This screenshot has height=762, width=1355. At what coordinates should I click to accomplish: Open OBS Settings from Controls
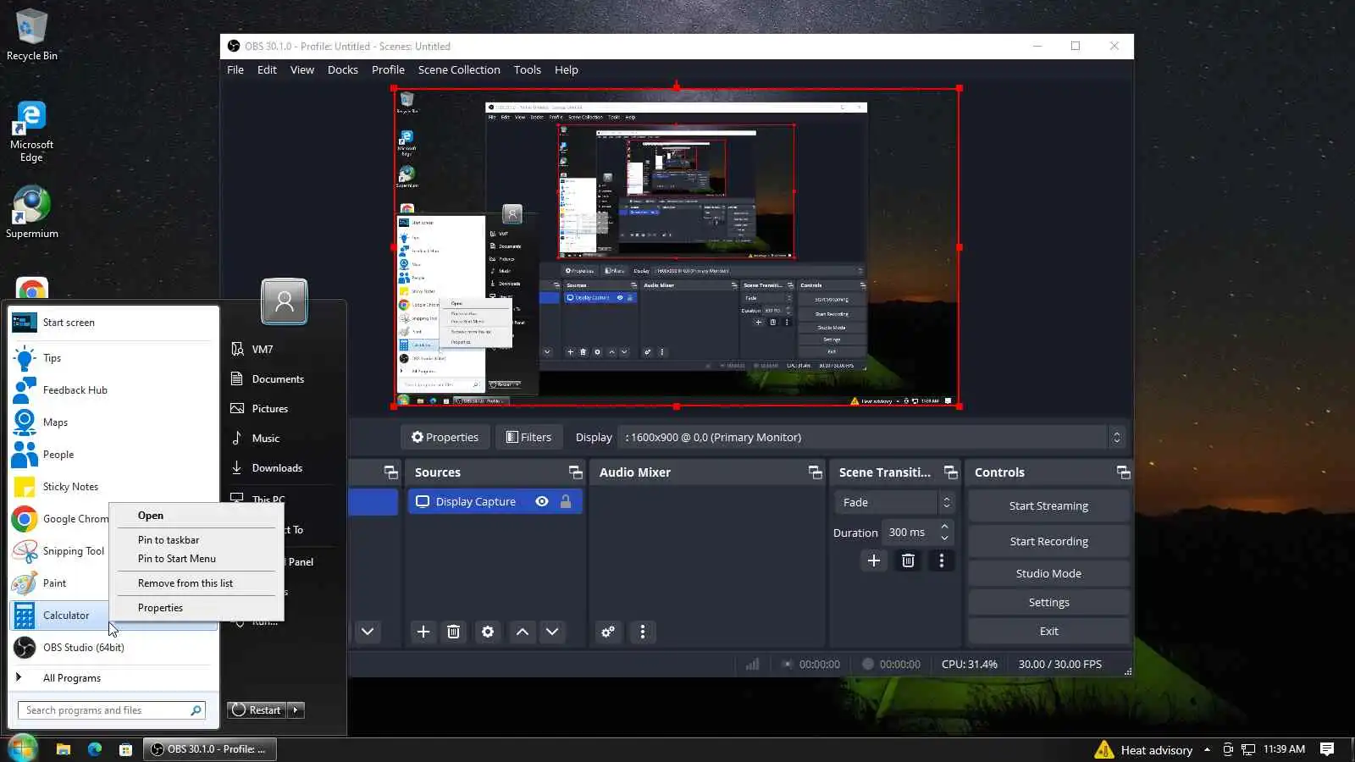1048,602
